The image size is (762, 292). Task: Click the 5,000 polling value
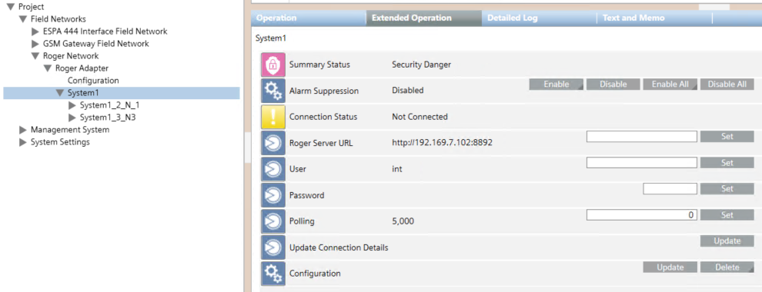pyautogui.click(x=403, y=221)
